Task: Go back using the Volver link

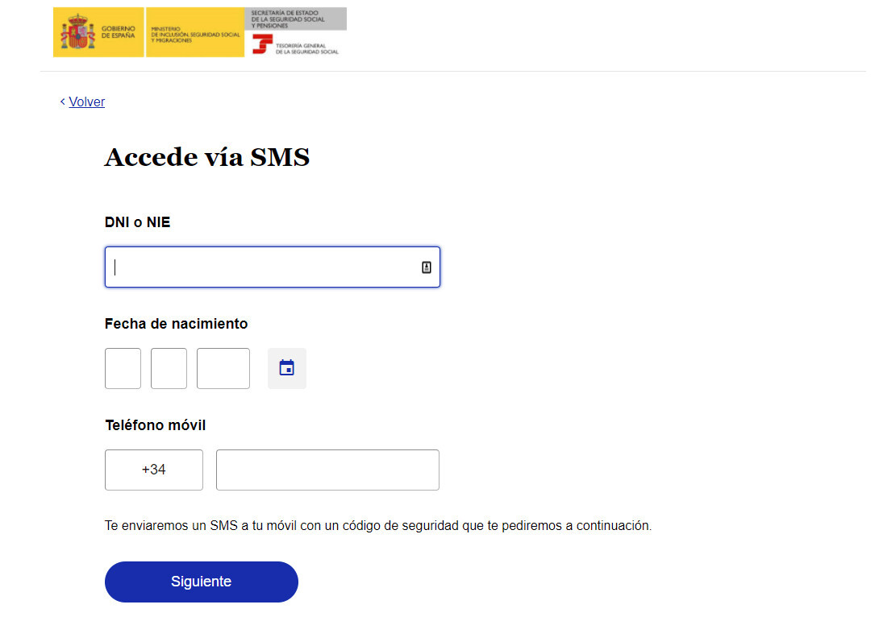Action: click(x=86, y=101)
